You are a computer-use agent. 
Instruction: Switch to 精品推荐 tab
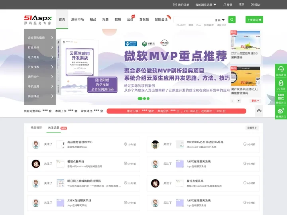(x=36, y=128)
